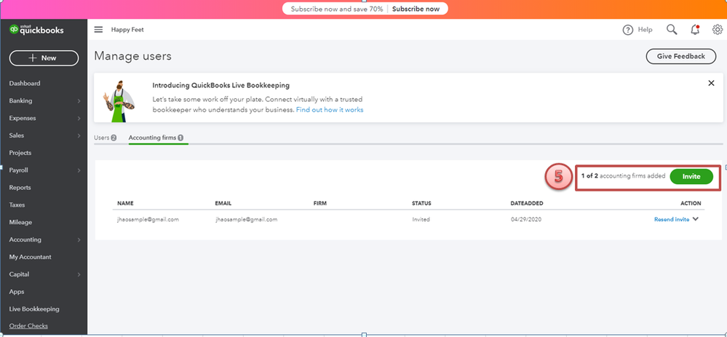727x337 pixels.
Task: Click the Happy Feet company name
Action: tap(127, 30)
